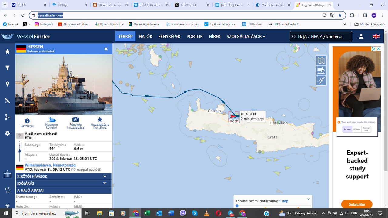Go back to previous page
Screen dimensions: 388x218
pyautogui.click(x=5, y=15)
